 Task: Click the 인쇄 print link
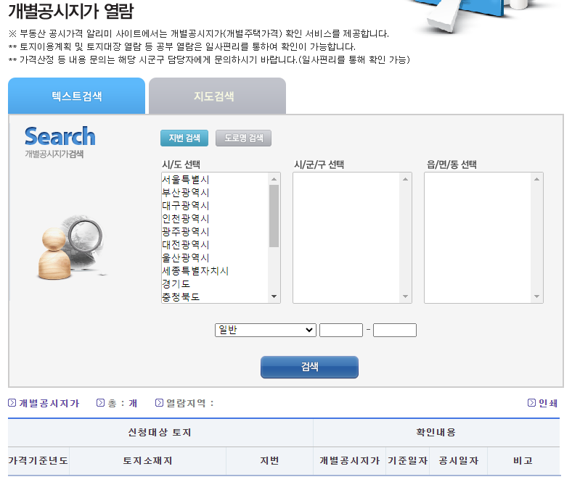pos(547,403)
